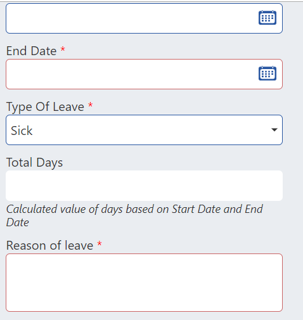The width and height of the screenshot is (303, 320).
Task: Click the Calculated value of days help text
Action: point(134,215)
